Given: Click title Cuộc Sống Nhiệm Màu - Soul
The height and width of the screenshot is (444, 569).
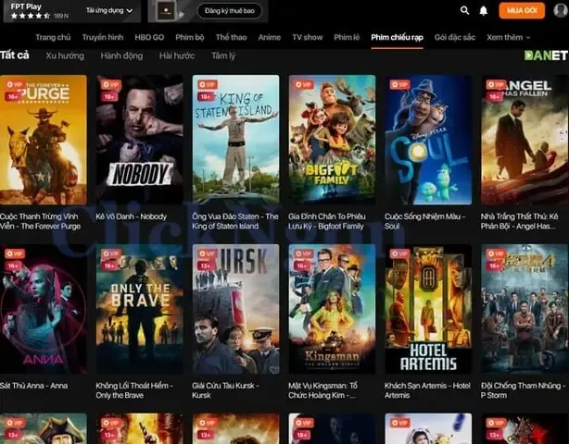Looking at the screenshot, I should click(x=425, y=221).
